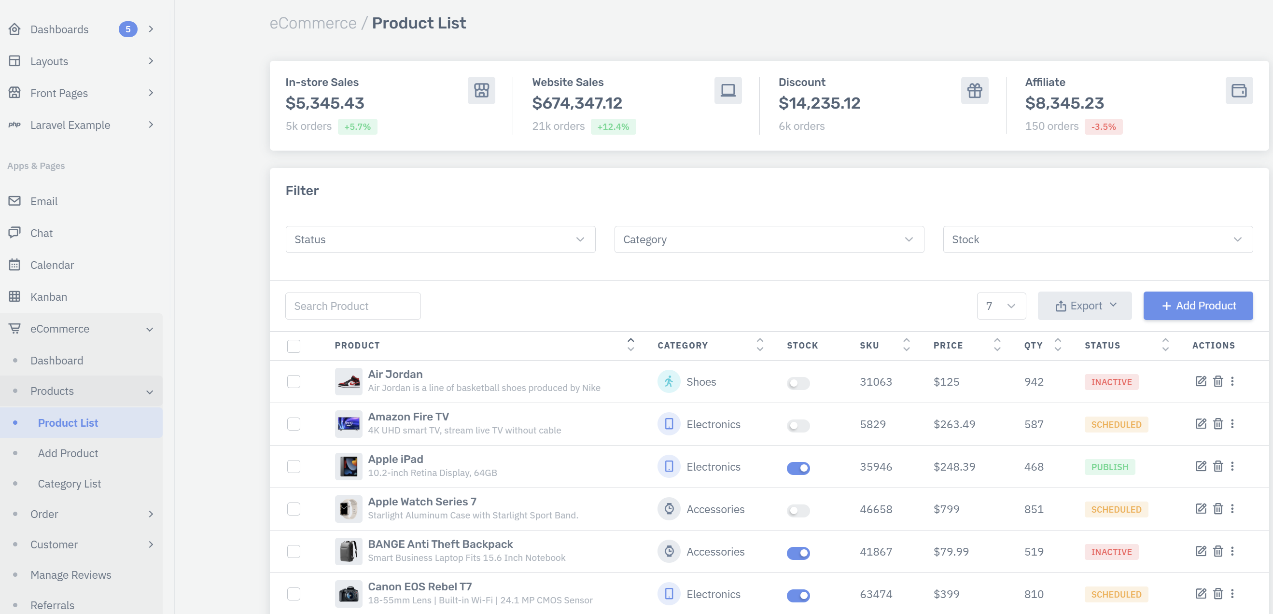Enable stock switch for Apple Watch Series 7

coord(798,510)
